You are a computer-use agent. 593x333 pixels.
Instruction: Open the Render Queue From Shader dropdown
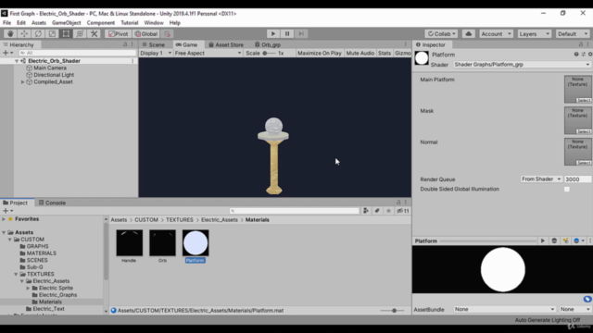click(541, 179)
